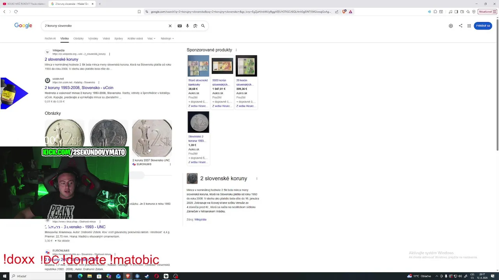Open Microsoft Edge from the taskbar

80,276
